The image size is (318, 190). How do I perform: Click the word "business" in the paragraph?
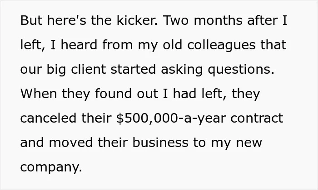pyautogui.click(x=160, y=142)
